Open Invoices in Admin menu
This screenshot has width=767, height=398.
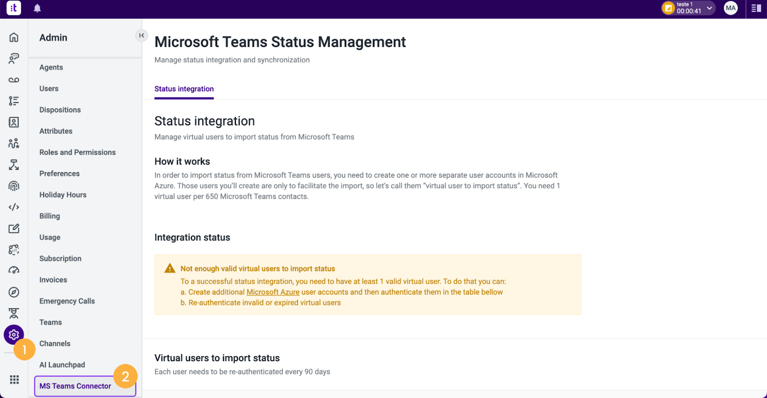pyautogui.click(x=53, y=280)
